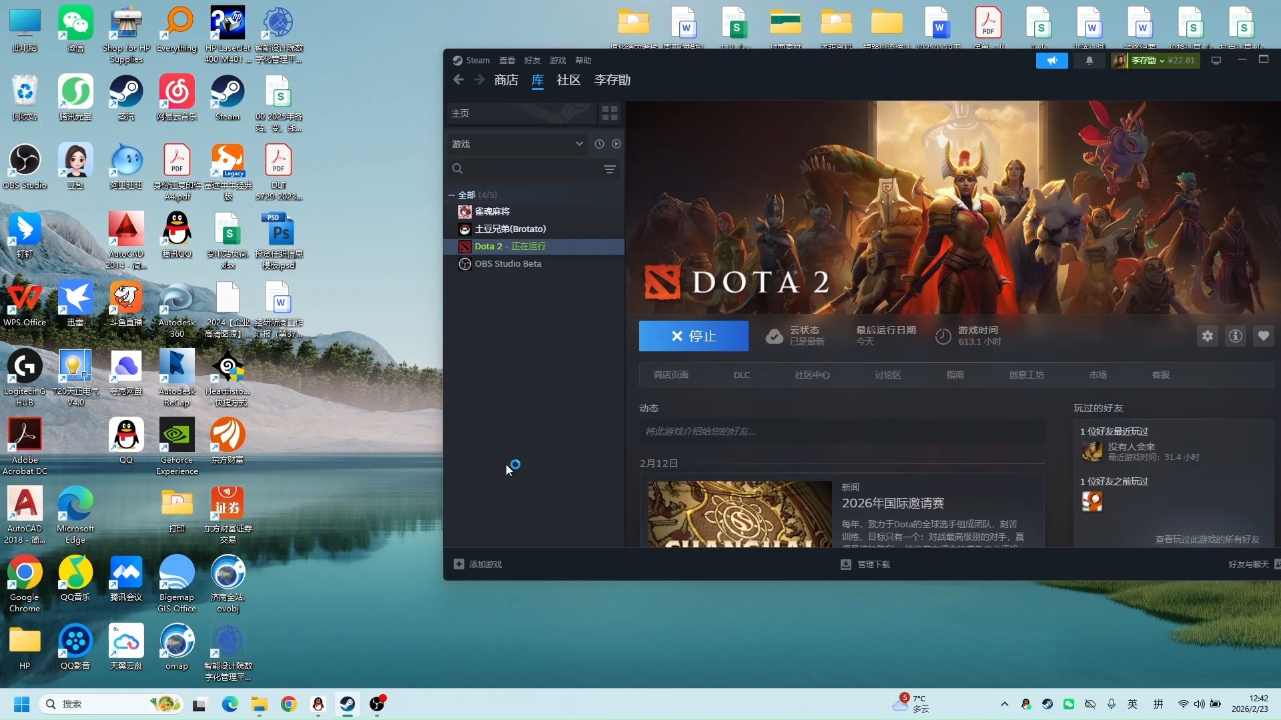Select 土豆兄弟(Brotato) in game list
This screenshot has width=1281, height=720.
tap(510, 229)
